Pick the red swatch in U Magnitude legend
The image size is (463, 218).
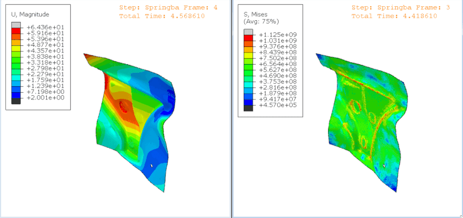(x=16, y=31)
